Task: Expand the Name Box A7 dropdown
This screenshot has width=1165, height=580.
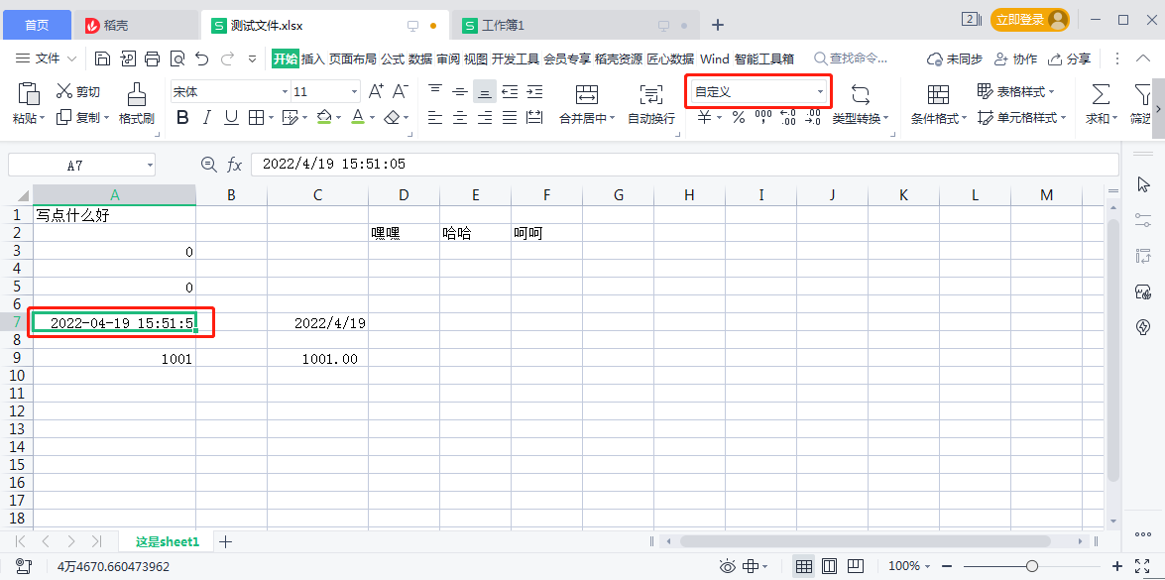Action: (150, 165)
